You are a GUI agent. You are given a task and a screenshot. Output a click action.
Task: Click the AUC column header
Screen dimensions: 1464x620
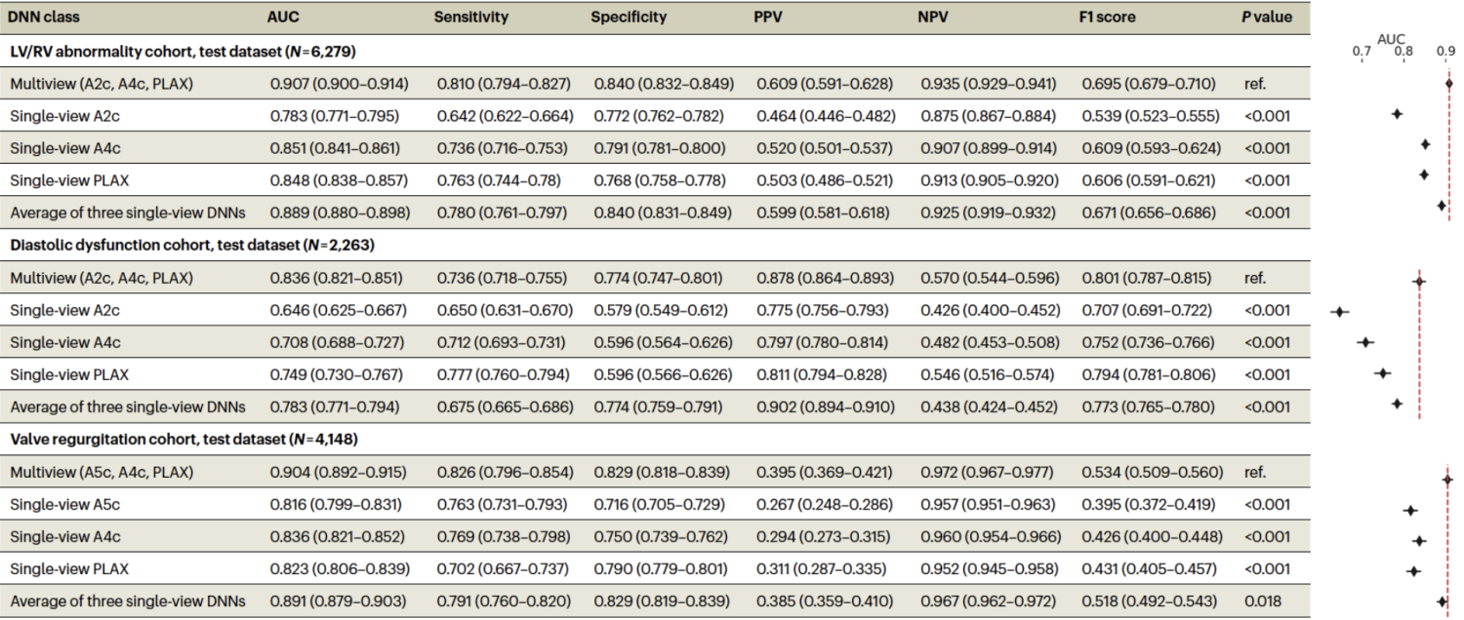[283, 17]
